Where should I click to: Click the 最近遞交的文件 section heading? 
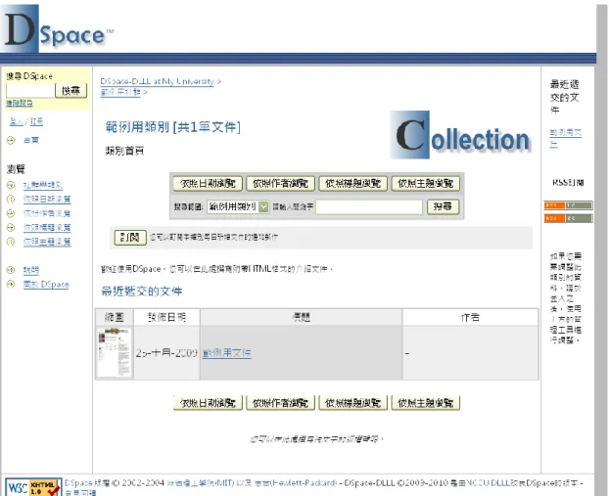[x=142, y=292]
